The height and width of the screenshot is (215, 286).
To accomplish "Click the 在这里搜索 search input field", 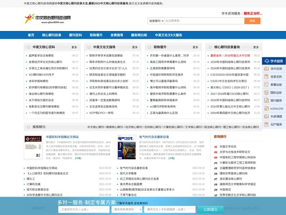I will (x=204, y=21).
